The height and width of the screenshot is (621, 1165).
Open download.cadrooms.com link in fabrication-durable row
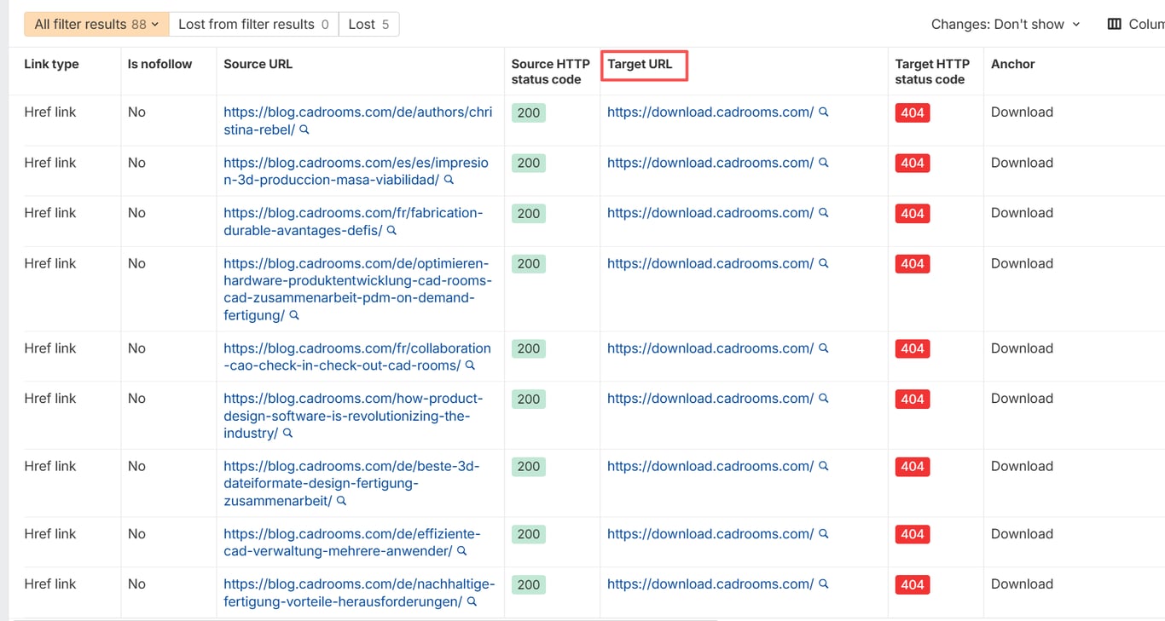[710, 213]
